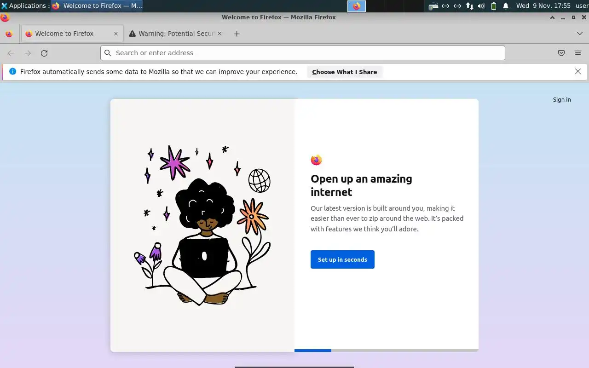Click the search magnifier in address bar
Screen dimensions: 589x368
pyautogui.click(x=108, y=53)
